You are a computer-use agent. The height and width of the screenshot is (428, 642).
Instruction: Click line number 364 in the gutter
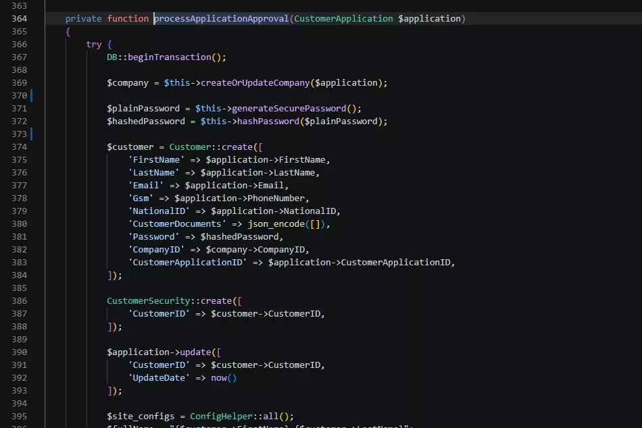click(19, 19)
